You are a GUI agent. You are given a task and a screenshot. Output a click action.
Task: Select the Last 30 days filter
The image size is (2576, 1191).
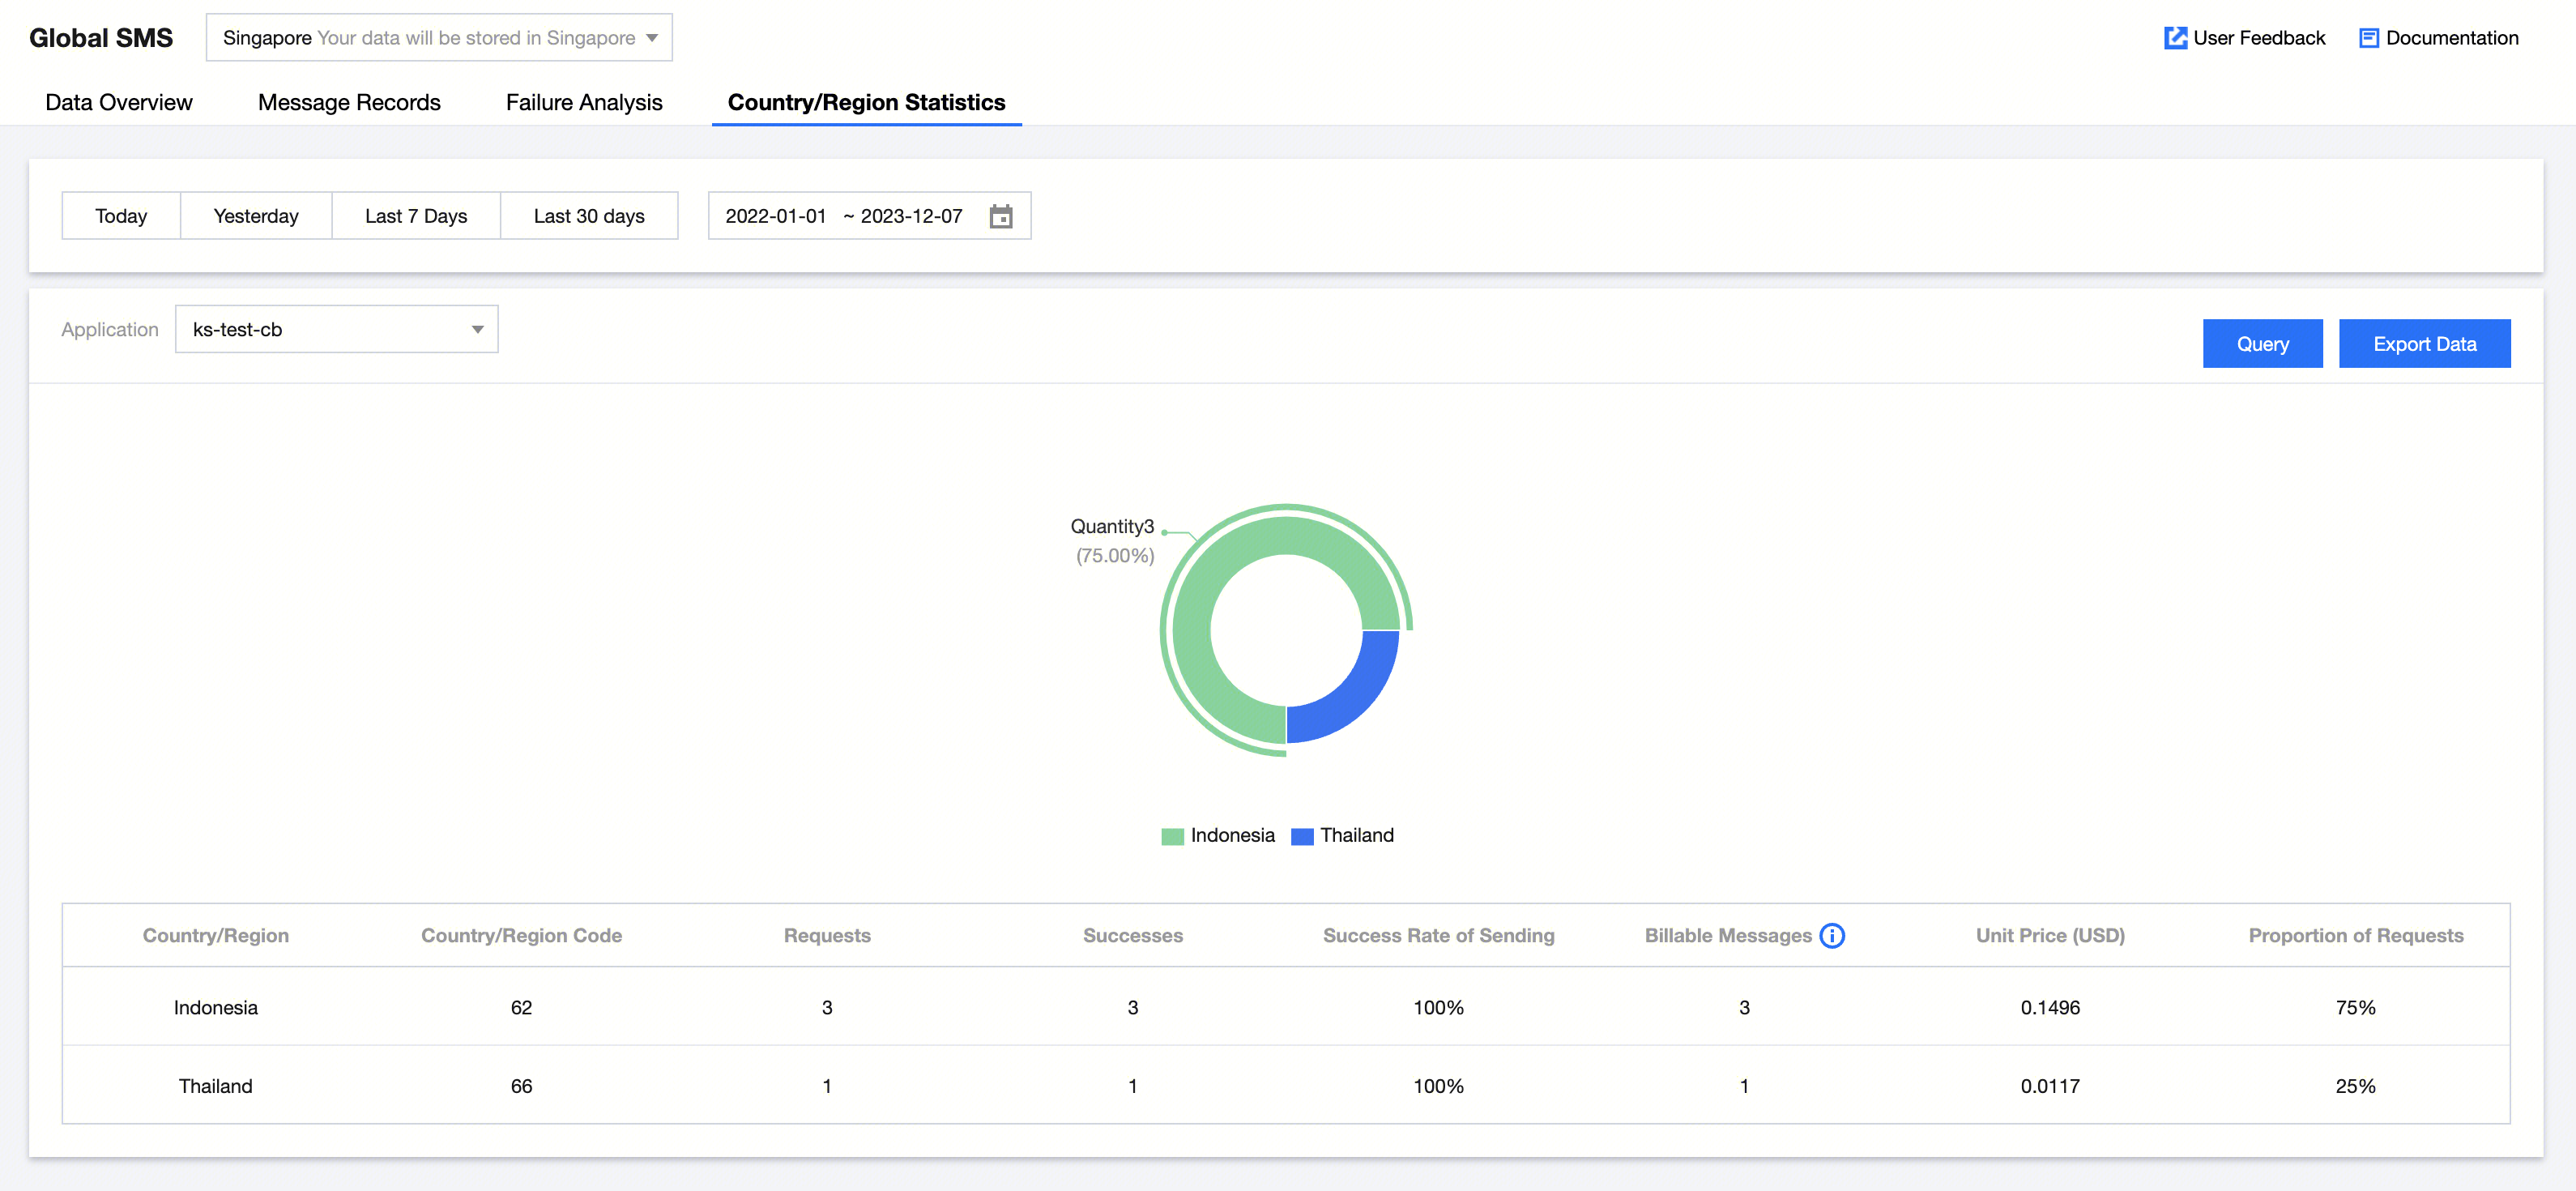click(589, 216)
